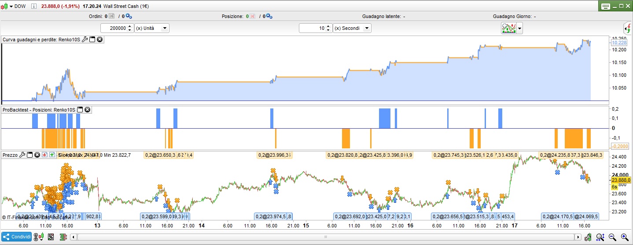Image resolution: width=633 pixels, height=245 pixels.
Task: Open chart settings wrench in bottom toolbar
Action: (x=589, y=237)
